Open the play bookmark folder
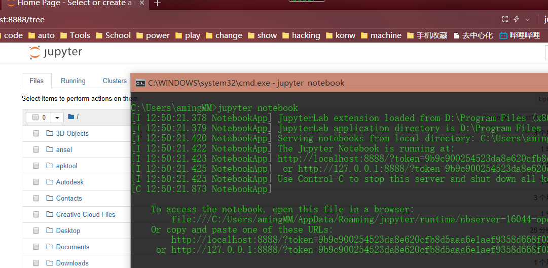This screenshot has height=268, width=548. tap(188, 35)
